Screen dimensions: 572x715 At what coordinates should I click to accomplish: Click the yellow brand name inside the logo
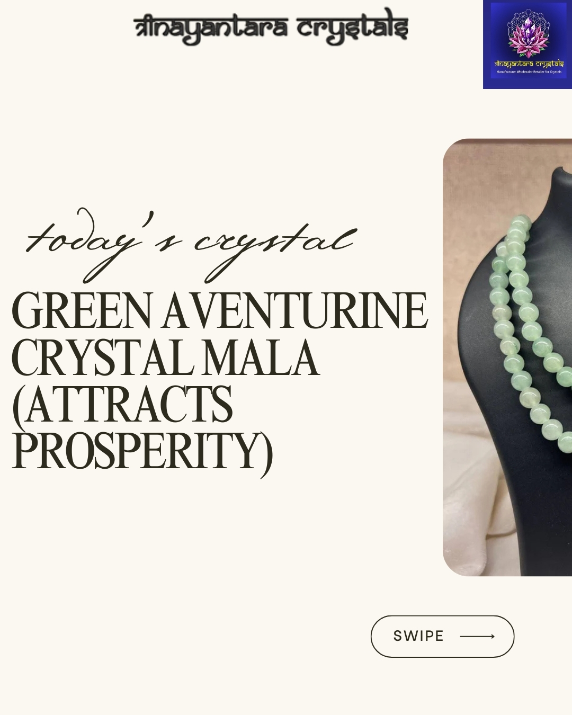[x=529, y=64]
